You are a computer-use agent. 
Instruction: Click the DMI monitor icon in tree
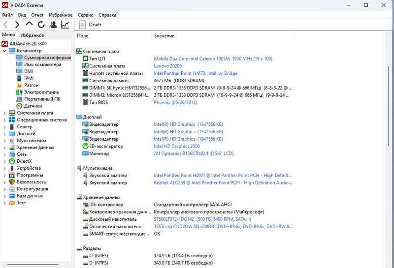pos(19,71)
